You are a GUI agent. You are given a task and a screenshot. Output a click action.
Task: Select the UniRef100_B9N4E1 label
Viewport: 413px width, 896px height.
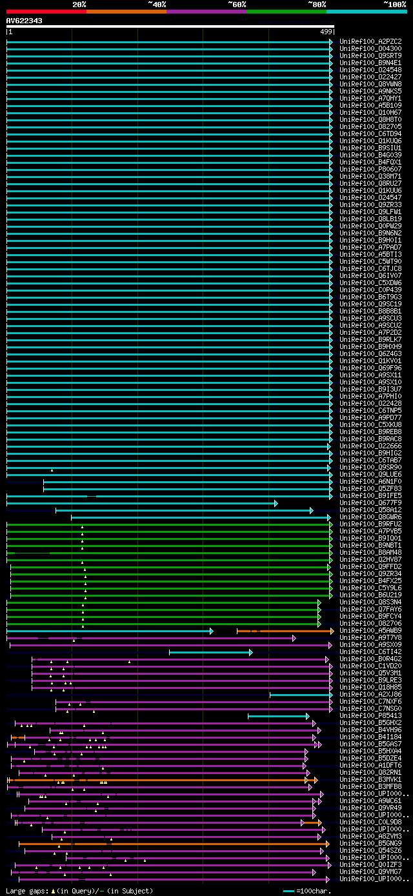pyautogui.click(x=370, y=63)
